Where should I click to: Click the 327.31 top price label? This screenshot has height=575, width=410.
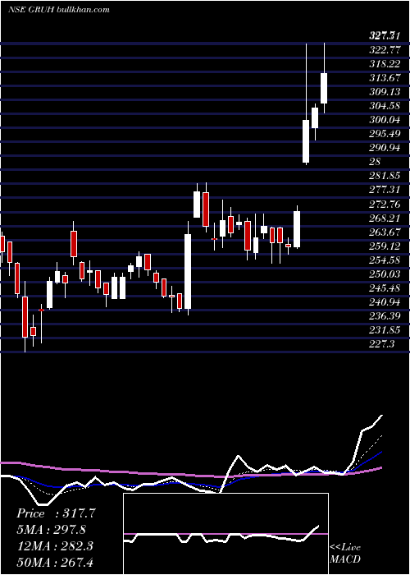(385, 35)
